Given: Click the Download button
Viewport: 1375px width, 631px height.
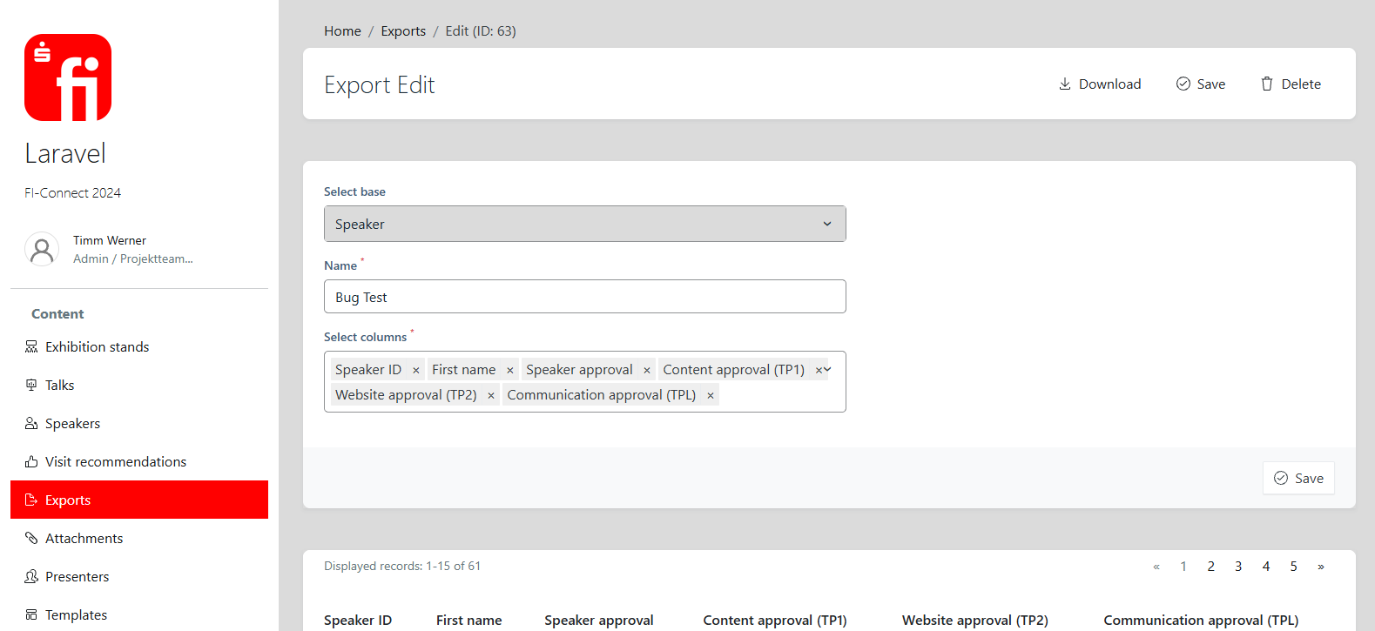Looking at the screenshot, I should 1100,84.
